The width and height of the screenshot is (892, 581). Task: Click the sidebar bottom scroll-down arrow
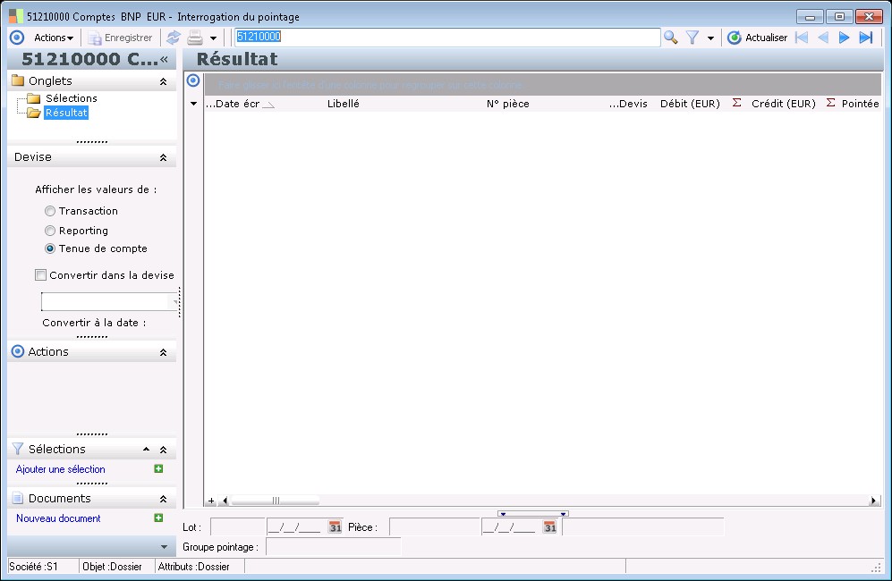(164, 547)
